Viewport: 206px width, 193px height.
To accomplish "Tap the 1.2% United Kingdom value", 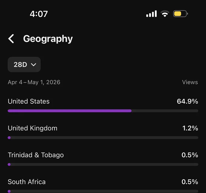I will point(190,128).
